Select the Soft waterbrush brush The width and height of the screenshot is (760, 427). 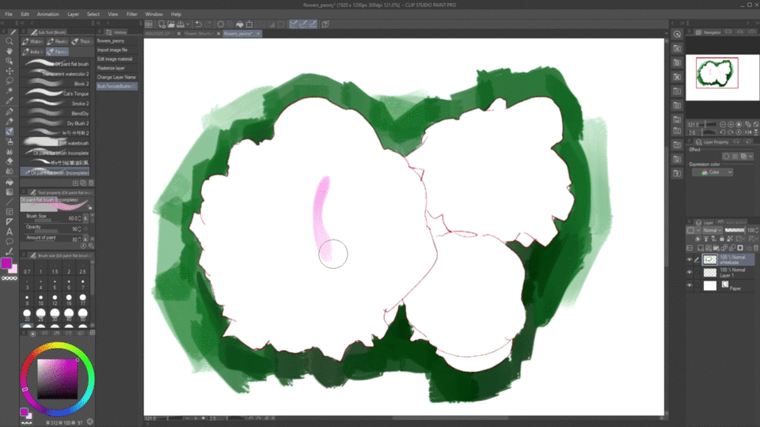pyautogui.click(x=57, y=143)
